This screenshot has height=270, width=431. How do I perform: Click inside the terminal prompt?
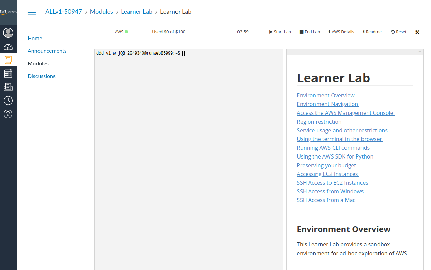(x=184, y=53)
